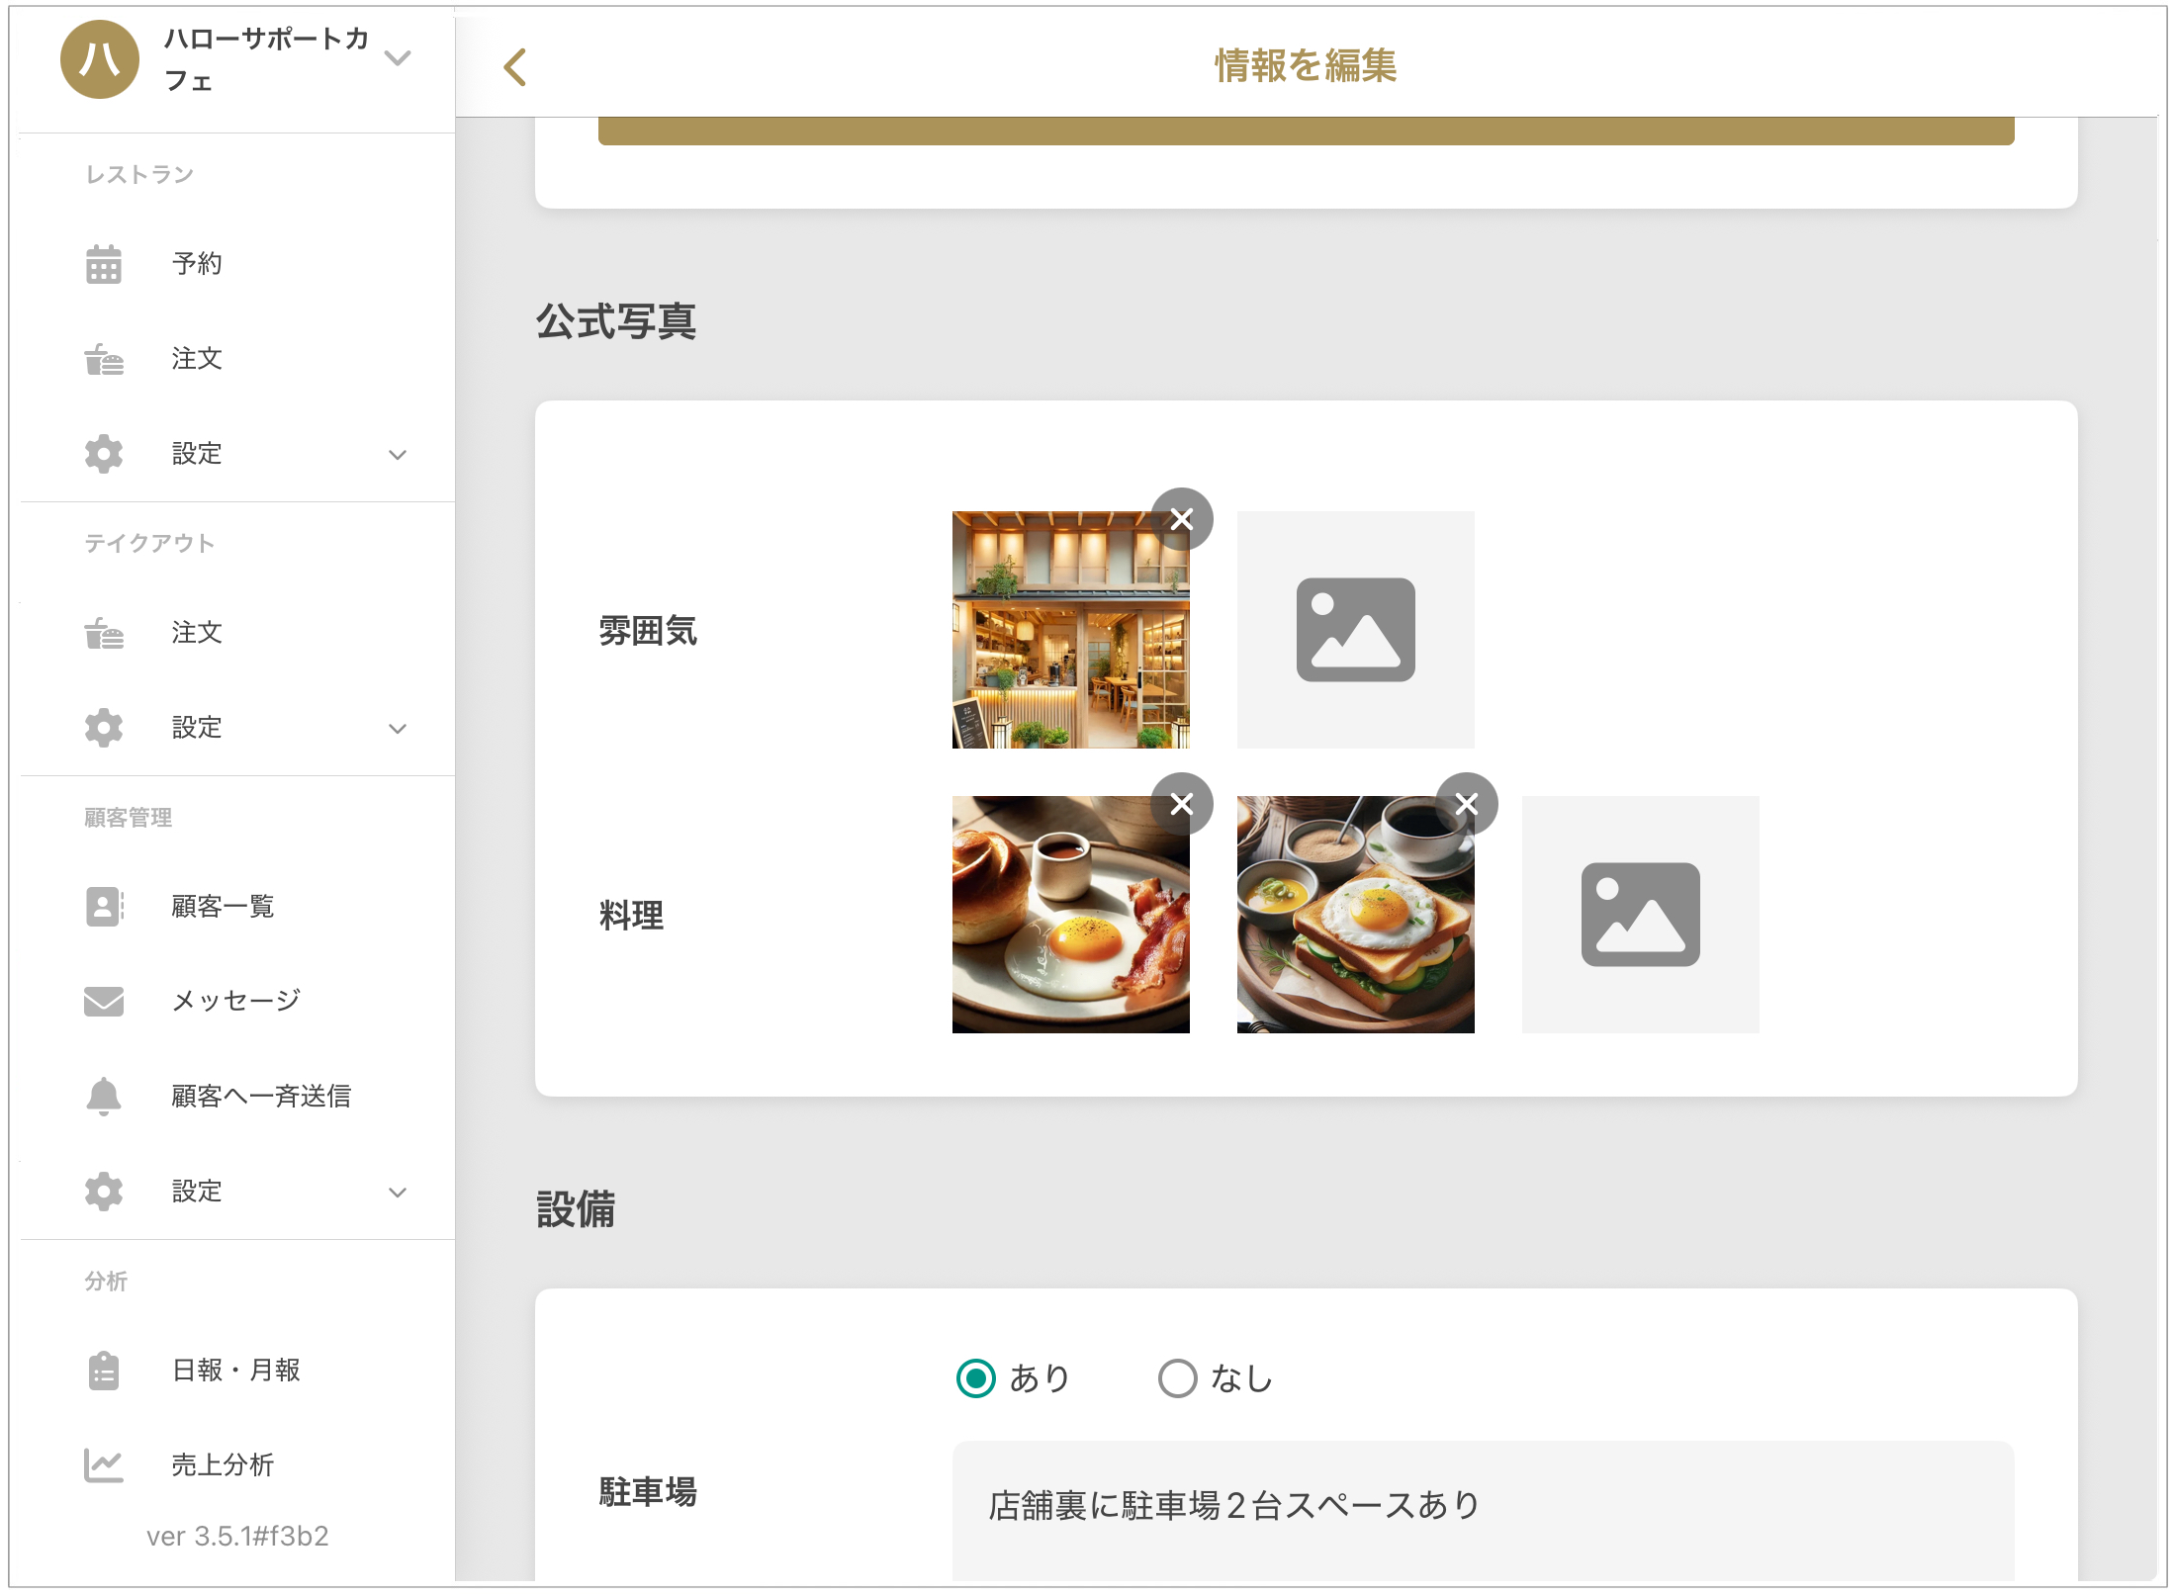Click the takeout 設定 gear icon

(x=104, y=728)
